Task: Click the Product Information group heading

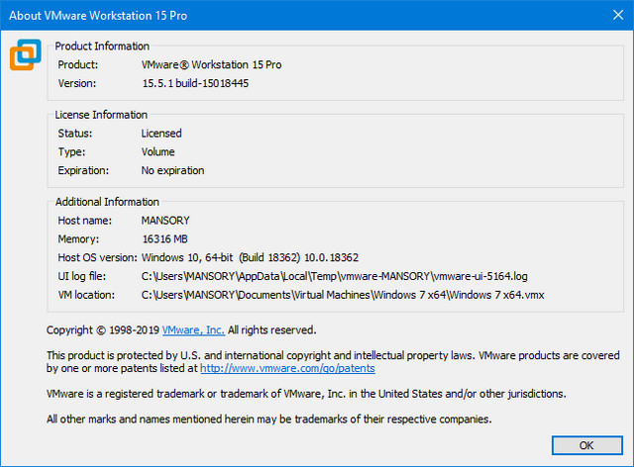Action: (102, 46)
